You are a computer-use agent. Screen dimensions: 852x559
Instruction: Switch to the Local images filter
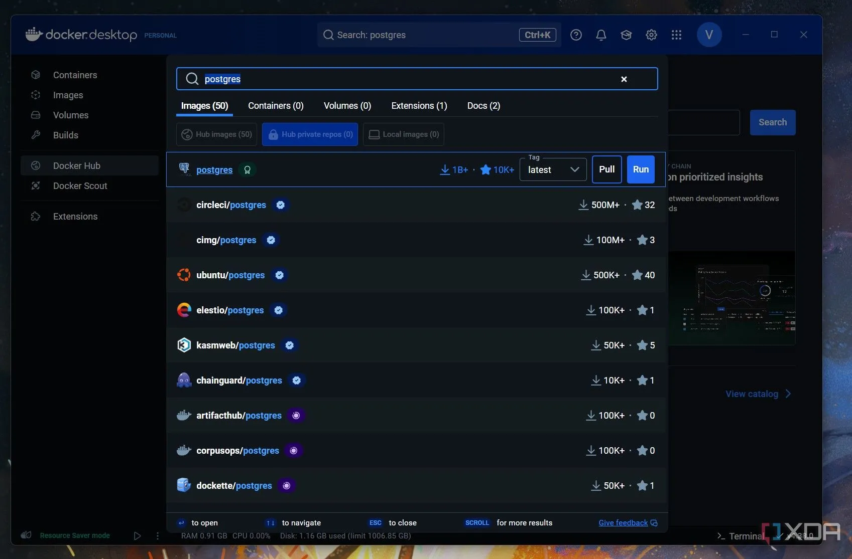(x=403, y=134)
